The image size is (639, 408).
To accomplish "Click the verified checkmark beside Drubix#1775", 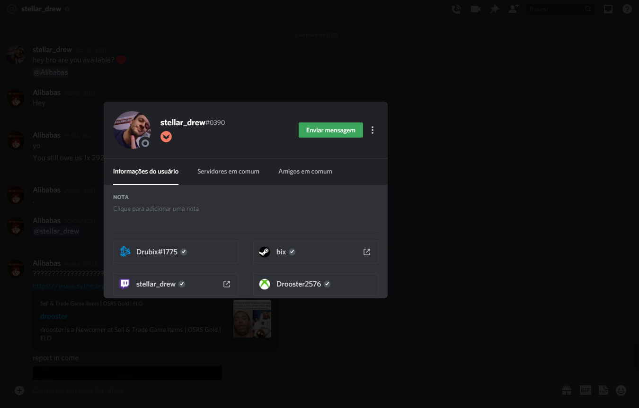I will [184, 252].
